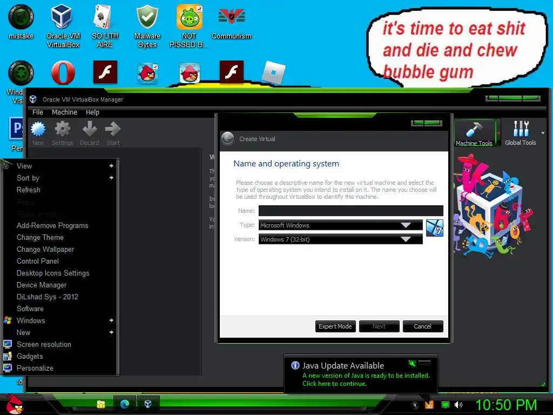Open the Roblox desktop icon
Screen dimensions: 553x415
pyautogui.click(x=274, y=73)
